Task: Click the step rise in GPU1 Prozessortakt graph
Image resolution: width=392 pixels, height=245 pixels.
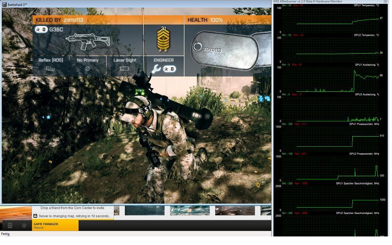Action: [352, 141]
